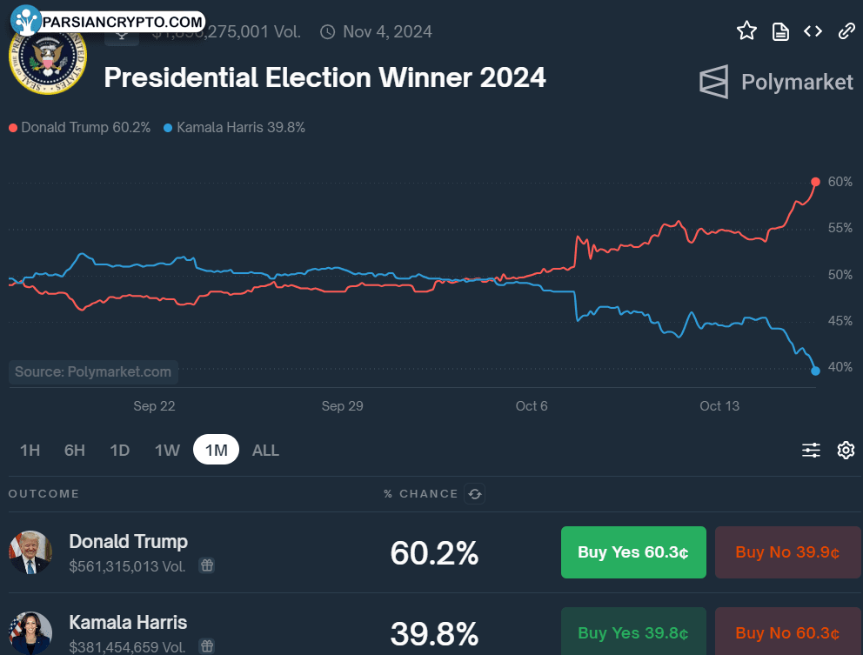Image resolution: width=863 pixels, height=655 pixels.
Task: Select the 1H time range
Action: click(30, 451)
